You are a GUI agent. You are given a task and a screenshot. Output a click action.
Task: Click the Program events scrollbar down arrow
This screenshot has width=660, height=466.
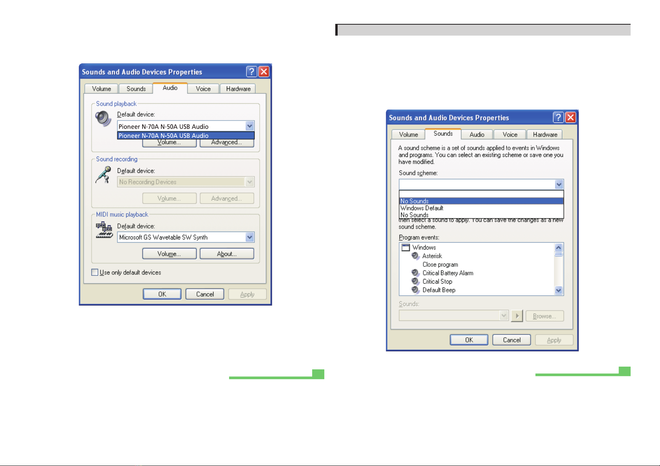pyautogui.click(x=559, y=290)
